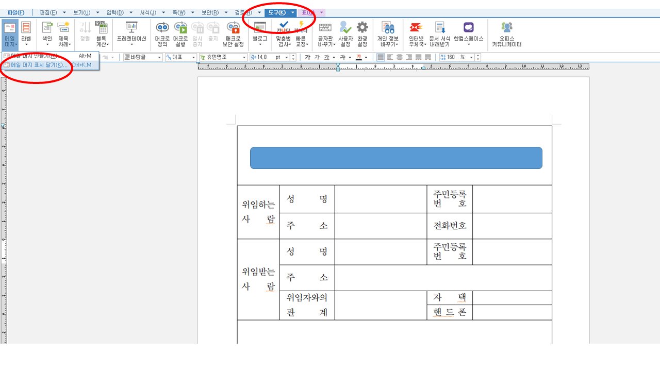
Task: Expand the underline style arrow
Action: [334, 57]
